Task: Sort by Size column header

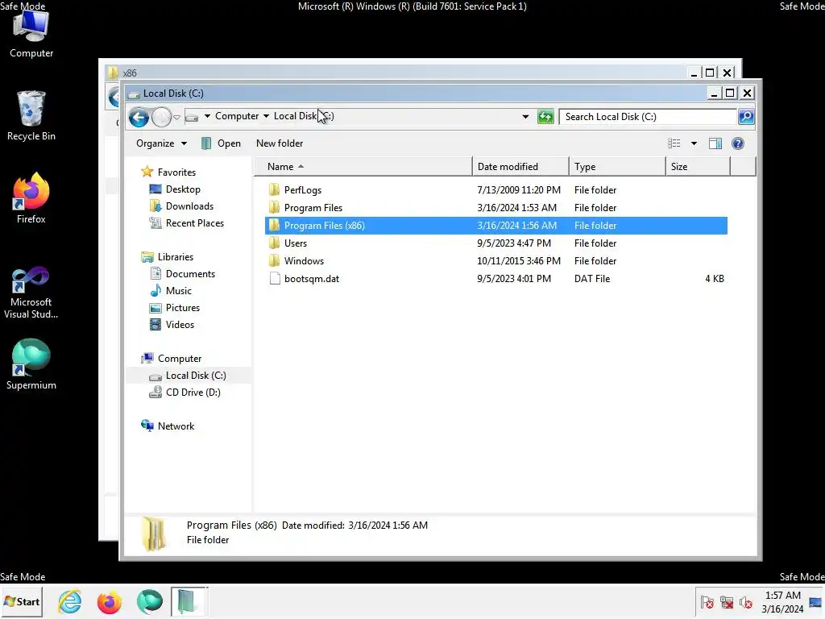Action: pos(698,167)
